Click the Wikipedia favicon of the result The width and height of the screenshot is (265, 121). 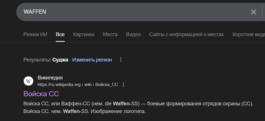(28, 81)
